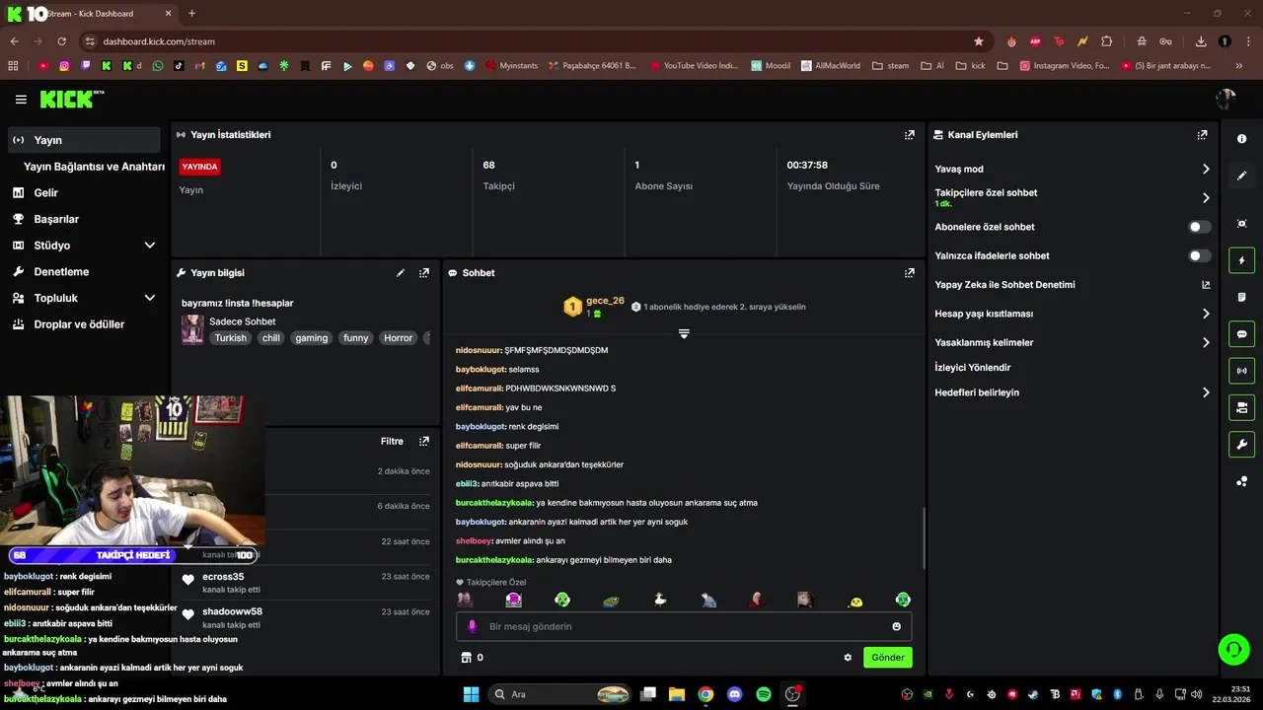Click the purple microphone icon in message box
Screen dimensions: 1263x710
point(473,626)
